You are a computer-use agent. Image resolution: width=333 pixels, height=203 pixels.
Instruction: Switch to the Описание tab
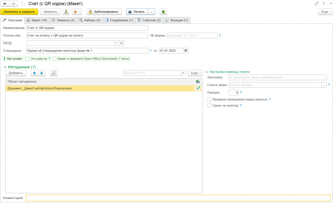click(x=12, y=20)
